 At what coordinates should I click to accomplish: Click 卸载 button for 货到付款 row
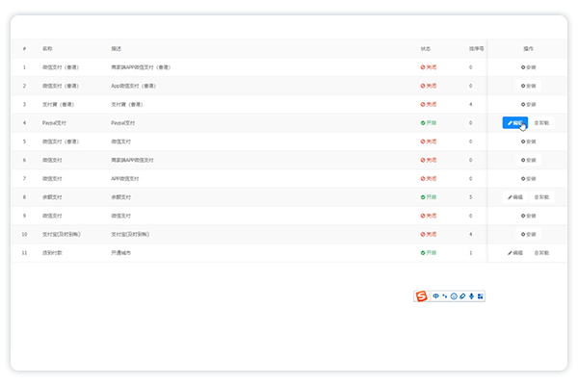pos(542,252)
